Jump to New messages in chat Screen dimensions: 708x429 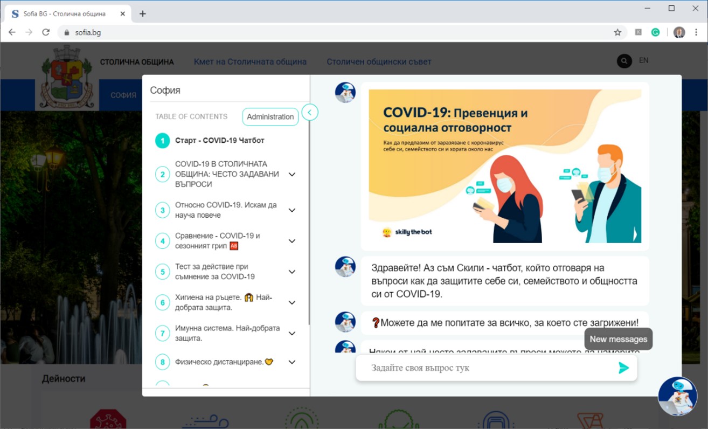pyautogui.click(x=619, y=339)
